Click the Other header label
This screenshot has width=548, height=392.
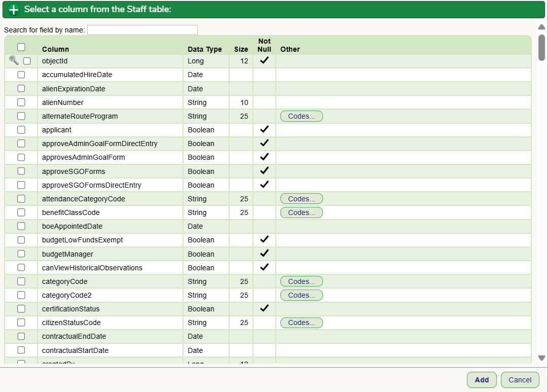point(290,49)
